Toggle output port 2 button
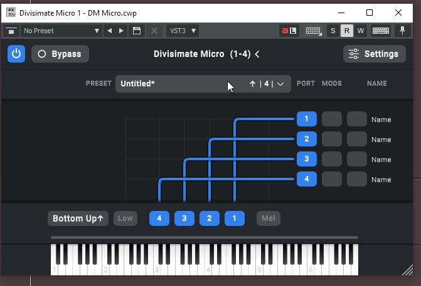This screenshot has height=286, width=421. (307, 139)
